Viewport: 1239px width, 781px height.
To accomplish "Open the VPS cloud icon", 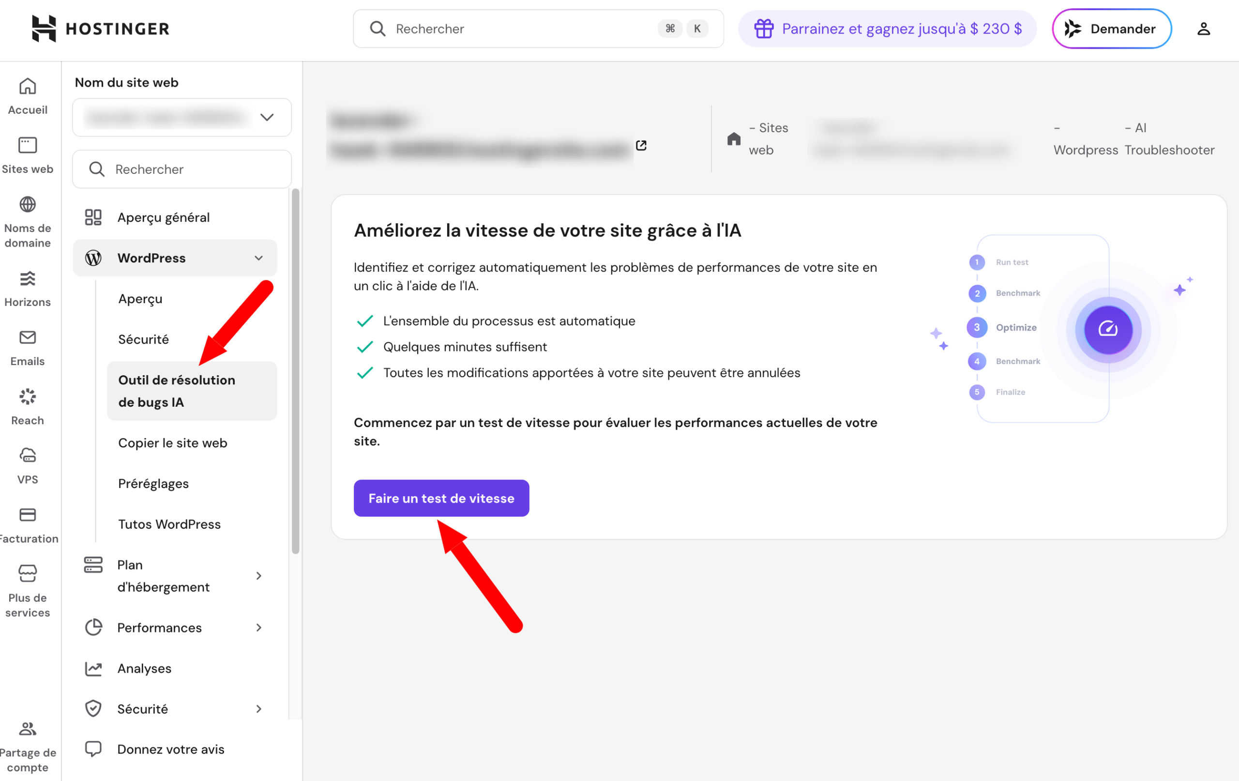I will pyautogui.click(x=28, y=456).
